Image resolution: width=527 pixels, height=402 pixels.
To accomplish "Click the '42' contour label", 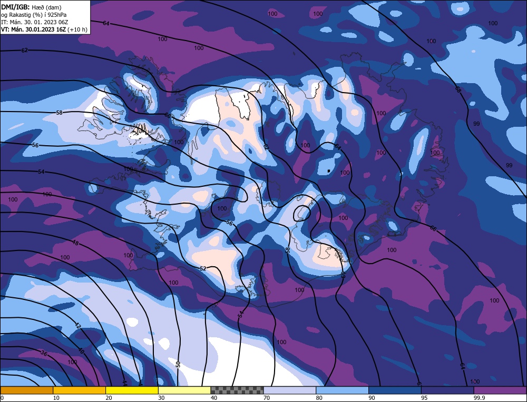I will click(x=77, y=326).
